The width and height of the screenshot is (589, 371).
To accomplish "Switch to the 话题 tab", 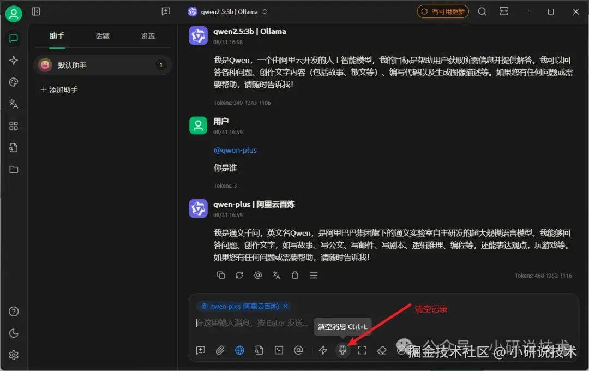I will point(102,36).
